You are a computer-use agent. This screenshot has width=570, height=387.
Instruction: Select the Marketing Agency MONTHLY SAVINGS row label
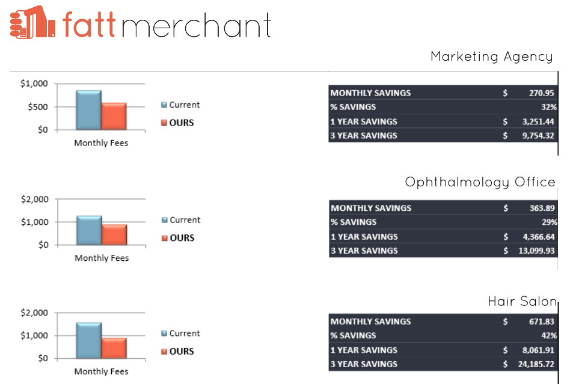click(370, 93)
